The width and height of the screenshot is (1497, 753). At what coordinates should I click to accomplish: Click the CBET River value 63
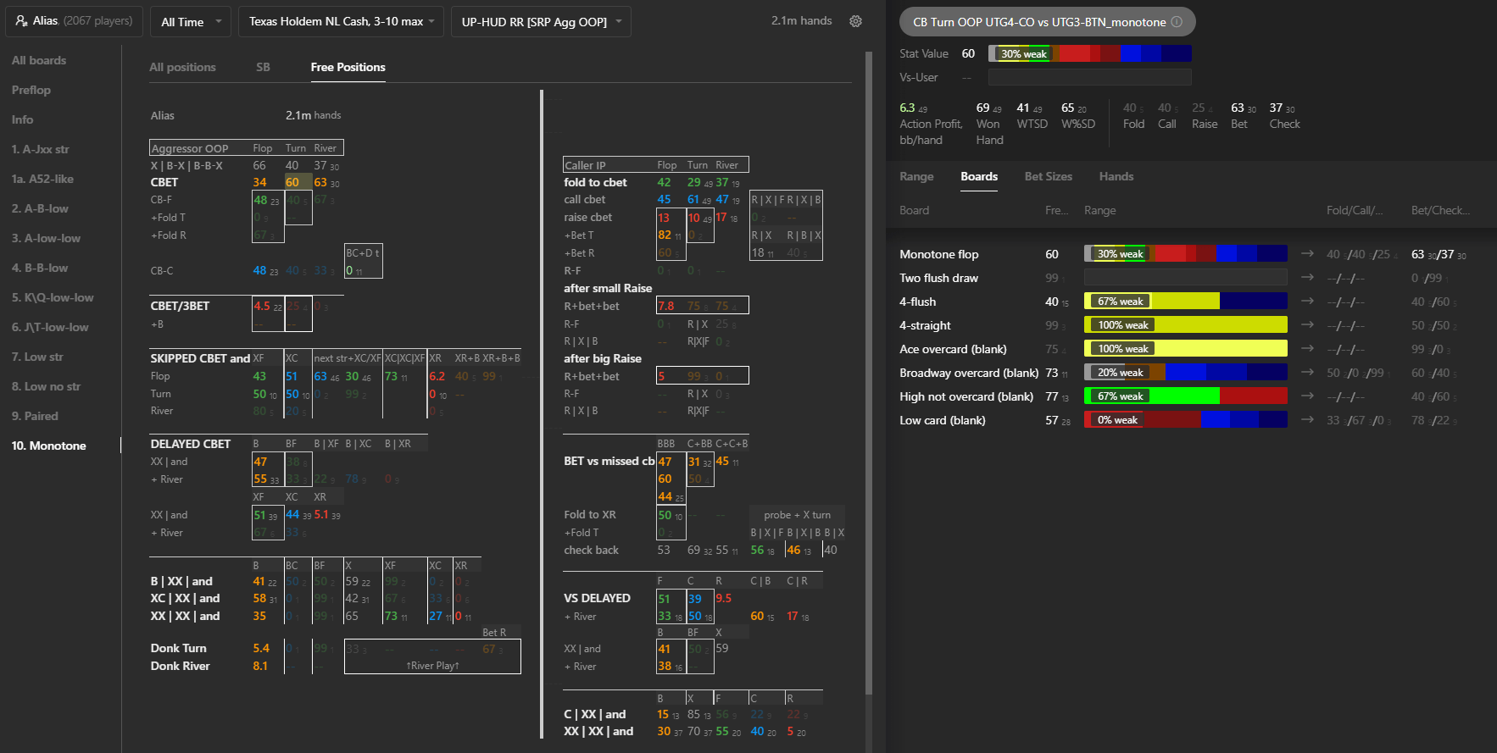click(320, 182)
